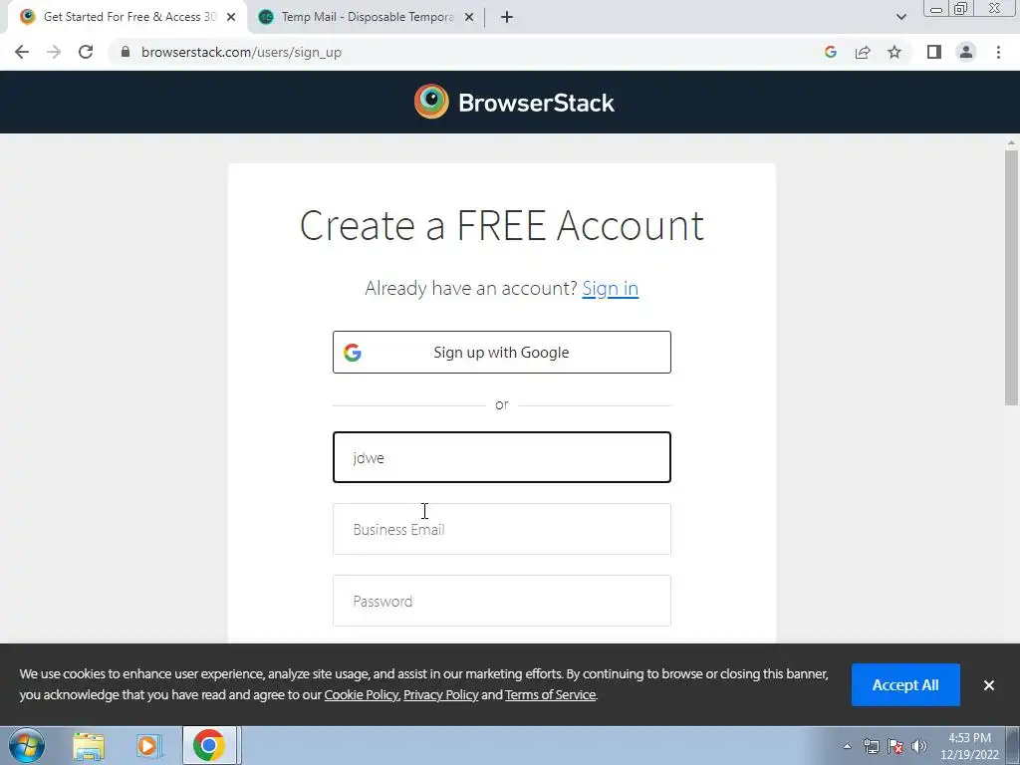Open the Terms of Service link

[x=550, y=694]
